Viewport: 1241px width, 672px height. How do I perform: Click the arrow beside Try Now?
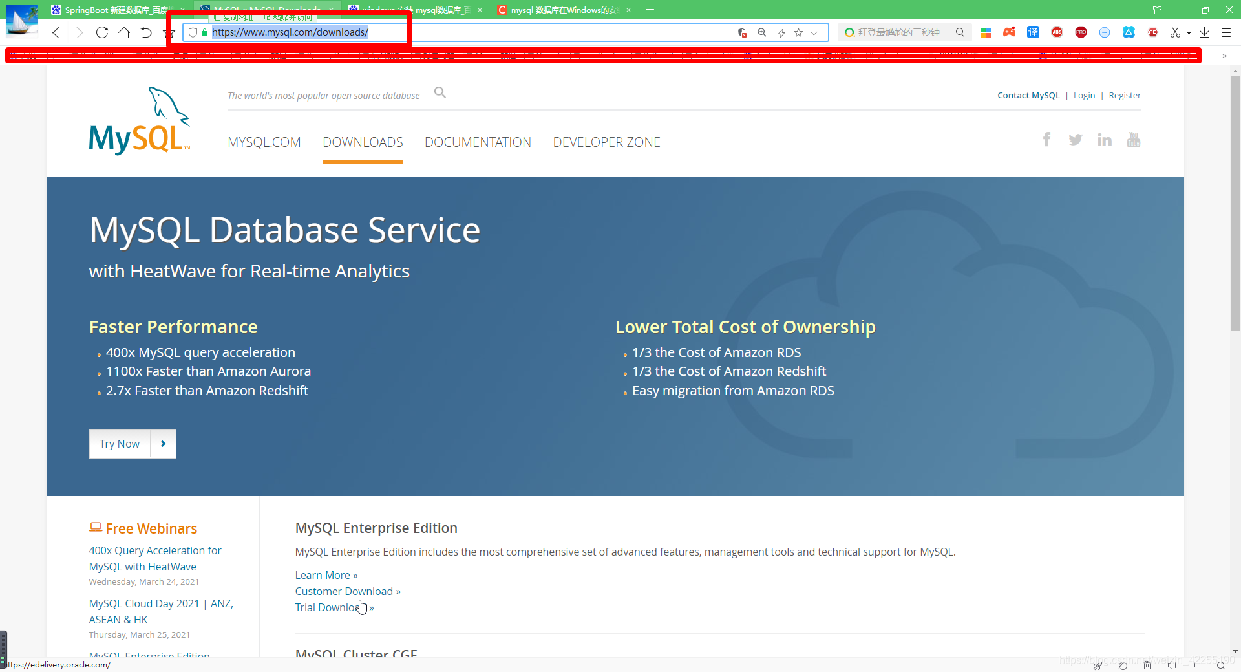coord(164,444)
